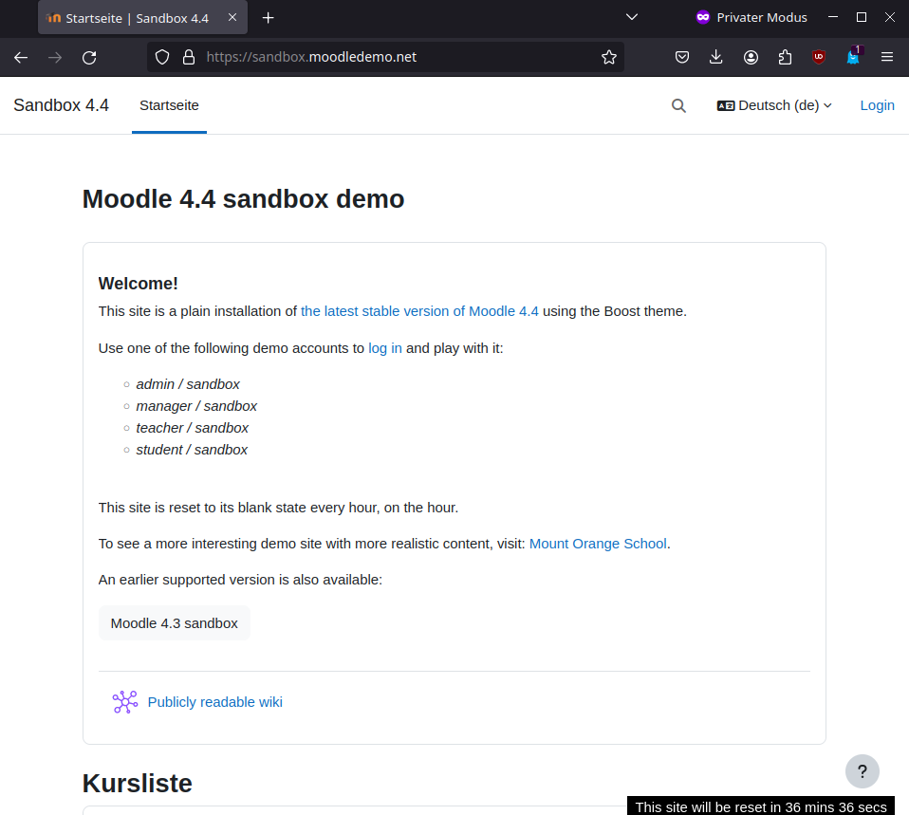Viewport: 909px width, 815px height.
Task: Visit the Mount Orange School link
Action: click(598, 544)
